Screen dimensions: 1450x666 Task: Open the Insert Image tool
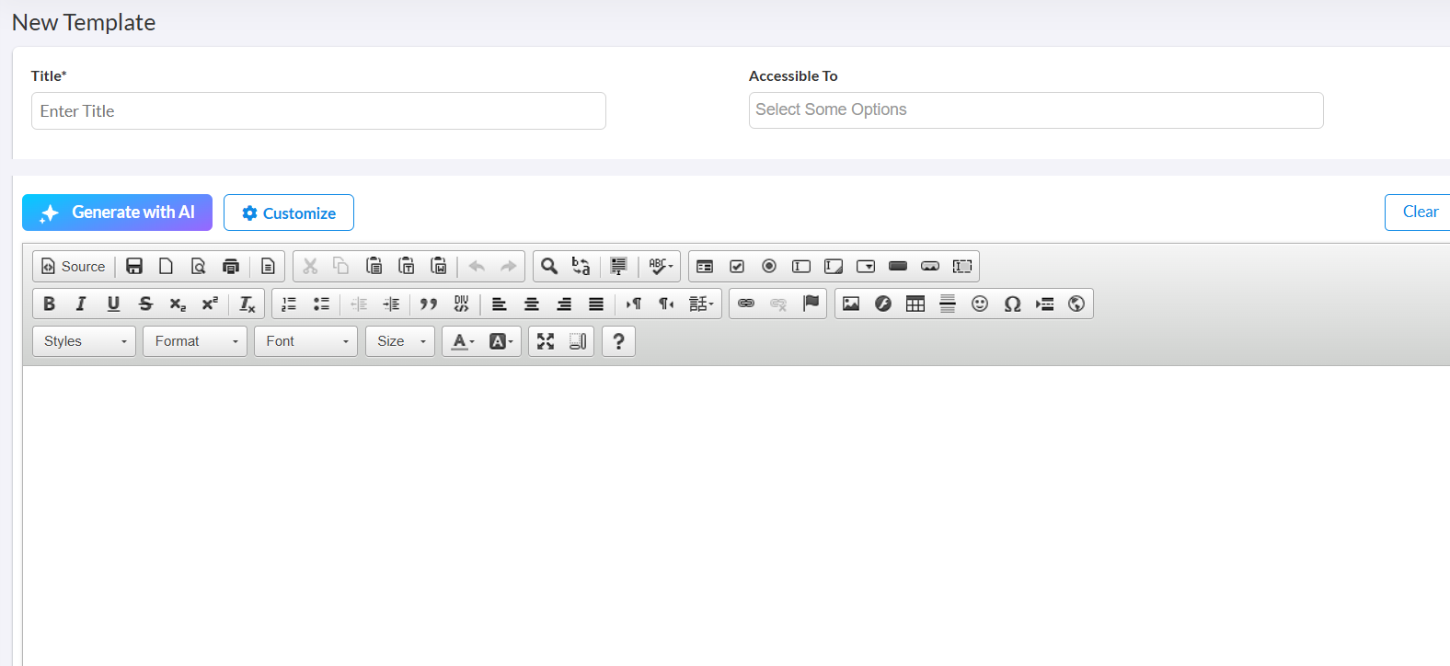tap(851, 304)
